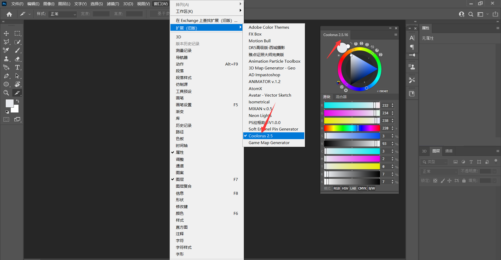This screenshot has height=260, width=501.
Task: Switch Coolorus mode to HSV
Action: (345, 188)
